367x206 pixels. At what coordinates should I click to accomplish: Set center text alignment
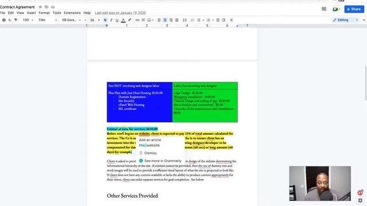(x=165, y=20)
